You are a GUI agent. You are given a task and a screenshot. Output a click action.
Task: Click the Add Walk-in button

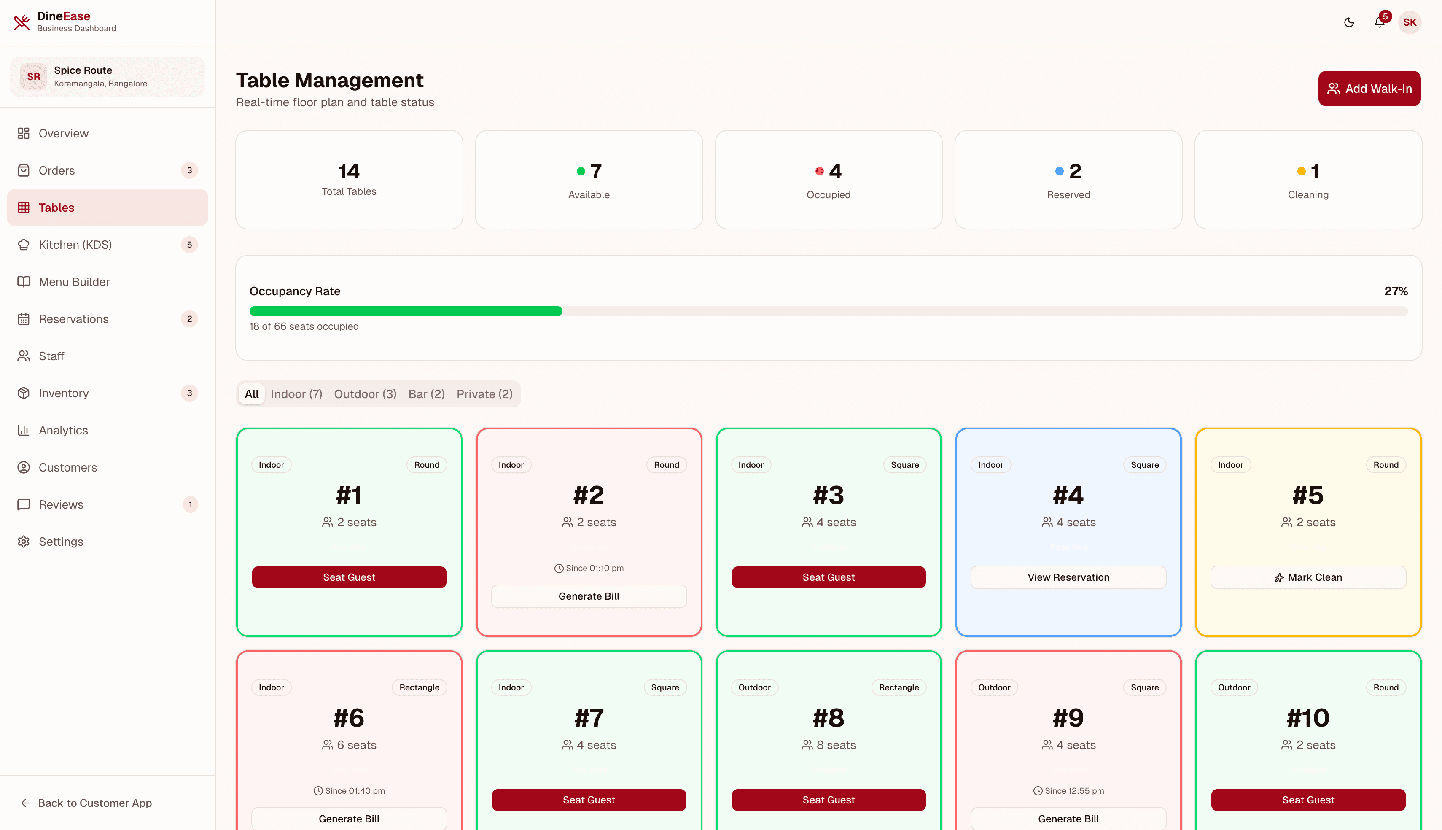[x=1369, y=89]
